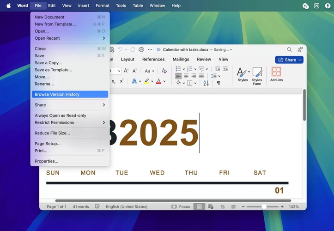This screenshot has width=334, height=231.
Task: Toggle center text alignment
Action: pyautogui.click(x=186, y=76)
